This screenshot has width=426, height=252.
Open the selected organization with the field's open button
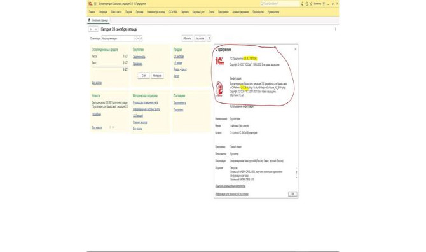[x=141, y=39]
